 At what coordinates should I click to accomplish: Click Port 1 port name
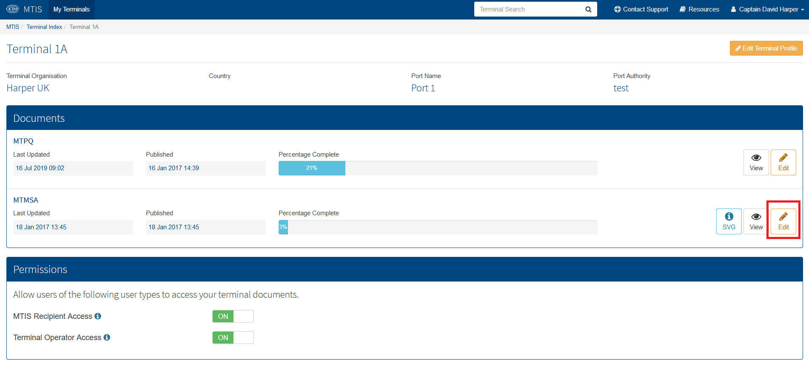(x=423, y=88)
